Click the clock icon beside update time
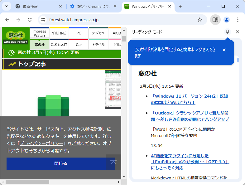Image resolution: width=245 pixels, height=185 pixels. (12, 52)
